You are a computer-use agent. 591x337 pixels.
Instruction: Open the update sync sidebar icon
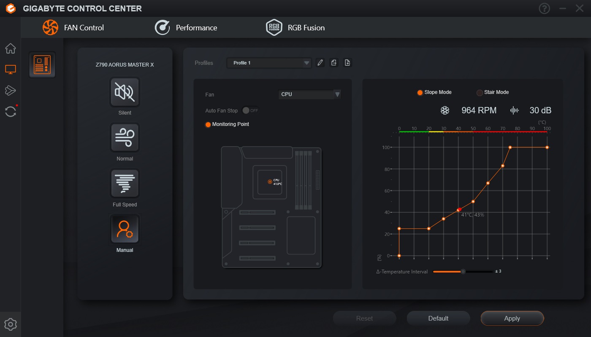tap(11, 112)
